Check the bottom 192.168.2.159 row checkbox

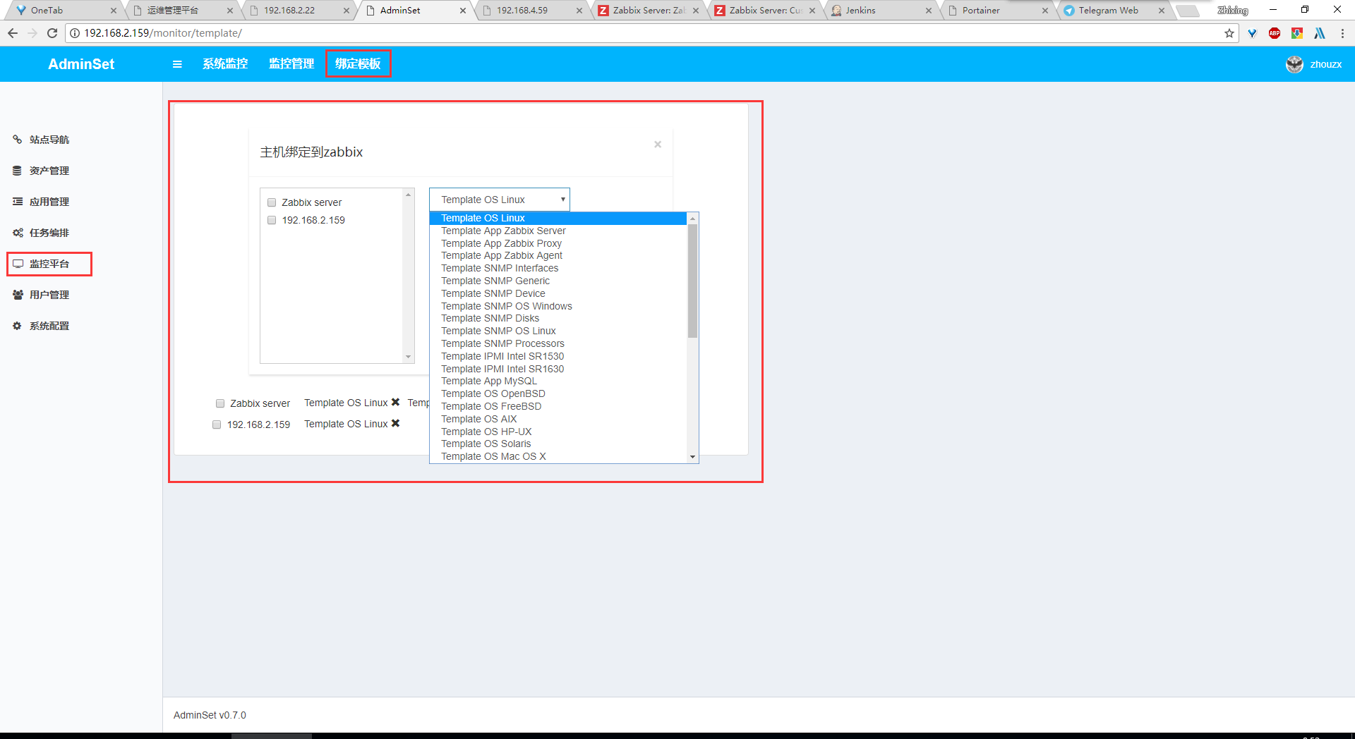(217, 425)
